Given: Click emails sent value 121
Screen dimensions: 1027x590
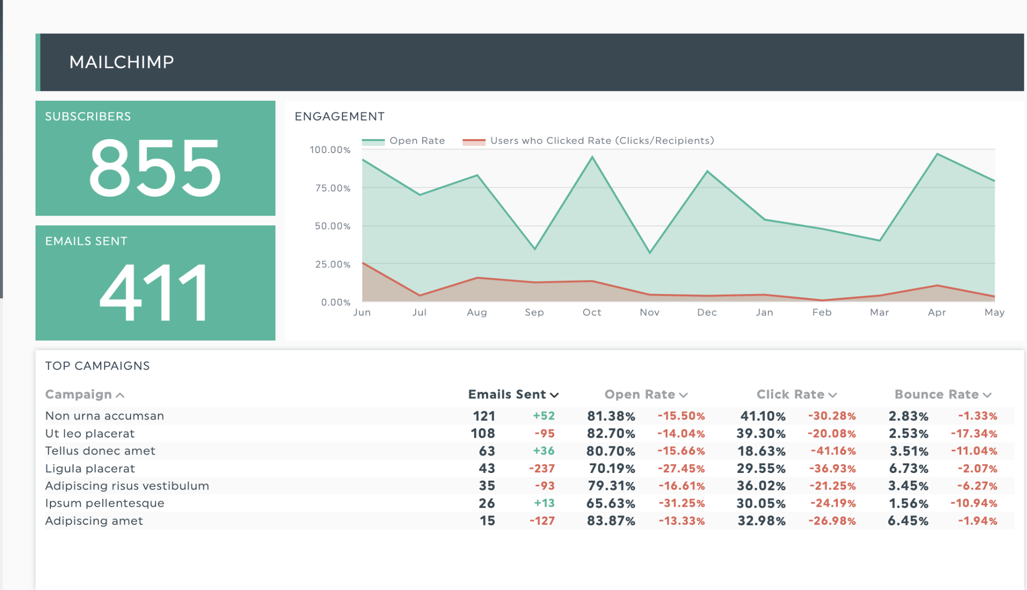Looking at the screenshot, I should [484, 416].
